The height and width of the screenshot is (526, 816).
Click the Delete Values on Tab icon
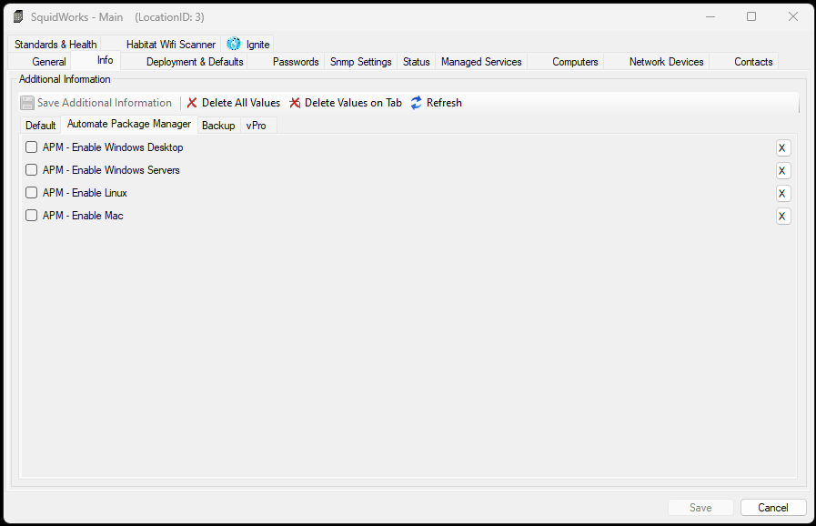(x=295, y=103)
